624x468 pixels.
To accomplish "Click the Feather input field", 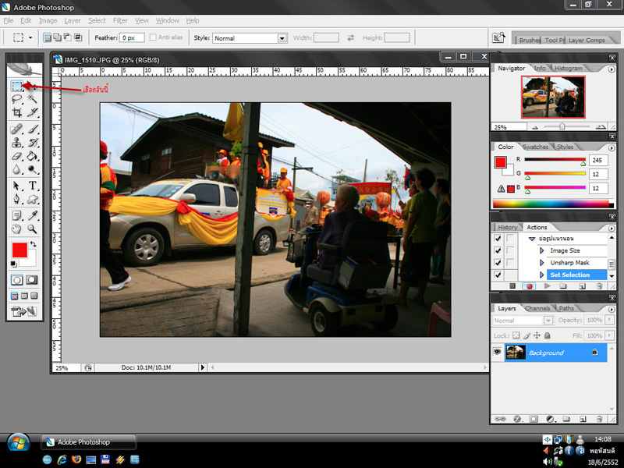I will pos(132,37).
